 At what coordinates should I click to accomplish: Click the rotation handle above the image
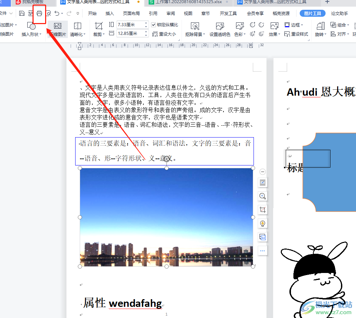coord(167,159)
